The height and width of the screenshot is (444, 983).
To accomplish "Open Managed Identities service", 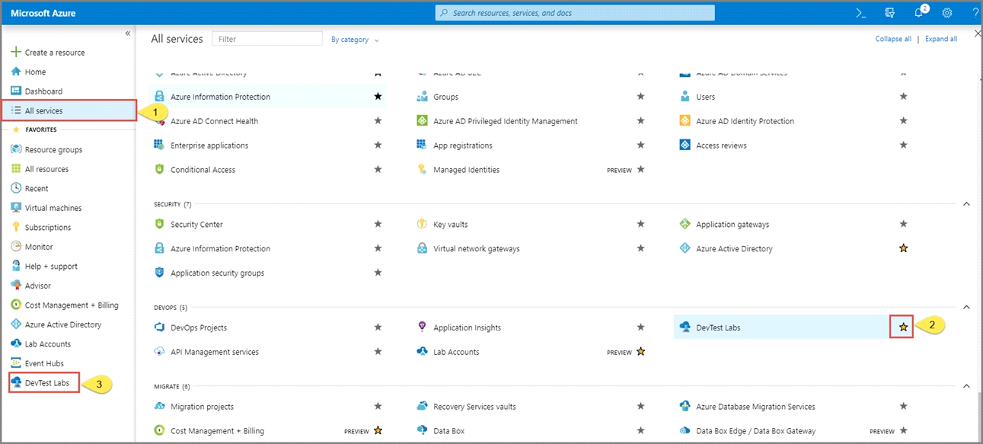I will 466,170.
